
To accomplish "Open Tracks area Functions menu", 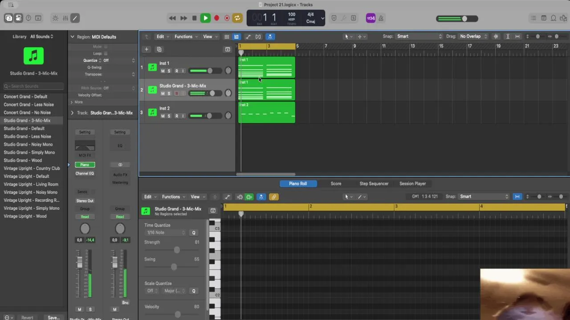I will (185, 36).
